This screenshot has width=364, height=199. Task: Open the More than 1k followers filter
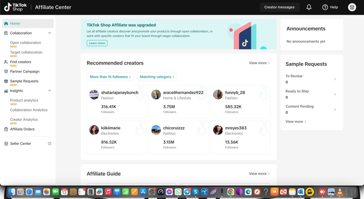pos(110,77)
